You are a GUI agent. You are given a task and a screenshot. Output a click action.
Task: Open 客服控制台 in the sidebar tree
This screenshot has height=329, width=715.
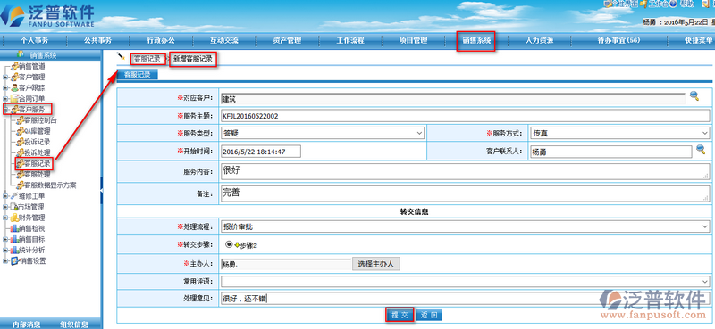[x=37, y=120]
